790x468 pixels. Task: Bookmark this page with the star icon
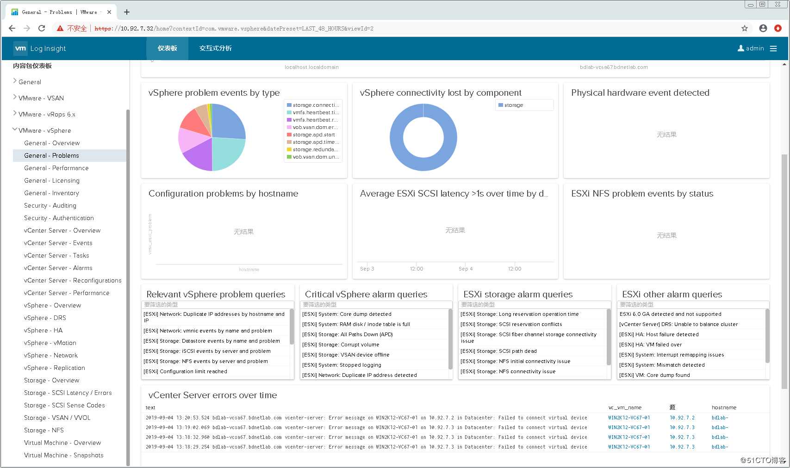pyautogui.click(x=745, y=28)
